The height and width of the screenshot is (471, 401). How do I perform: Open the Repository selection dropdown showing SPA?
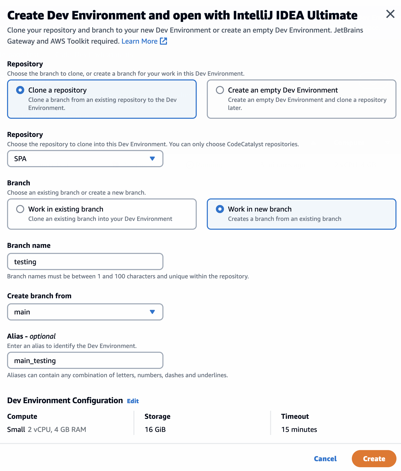pyautogui.click(x=85, y=159)
